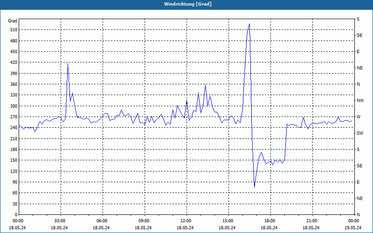Click the y-axis value "360"
This screenshot has width=373, height=233.
[14, 84]
